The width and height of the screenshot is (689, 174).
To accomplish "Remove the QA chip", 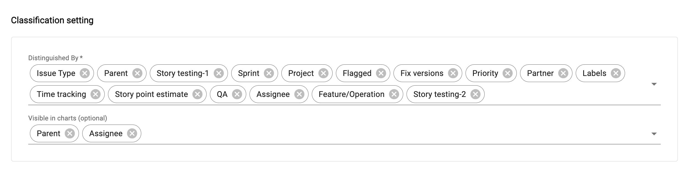I will pos(237,94).
